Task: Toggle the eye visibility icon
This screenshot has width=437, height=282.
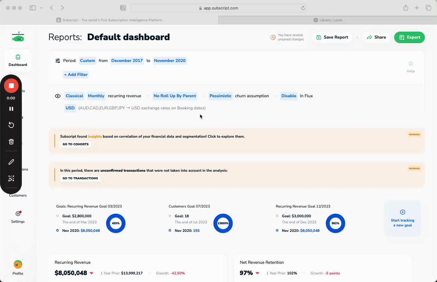Action: pos(58,96)
